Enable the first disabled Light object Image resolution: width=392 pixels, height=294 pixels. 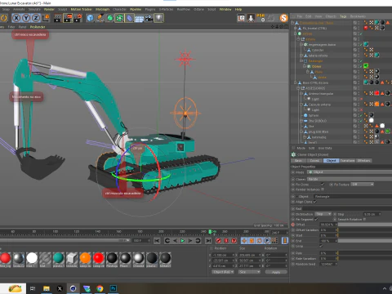(x=361, y=99)
